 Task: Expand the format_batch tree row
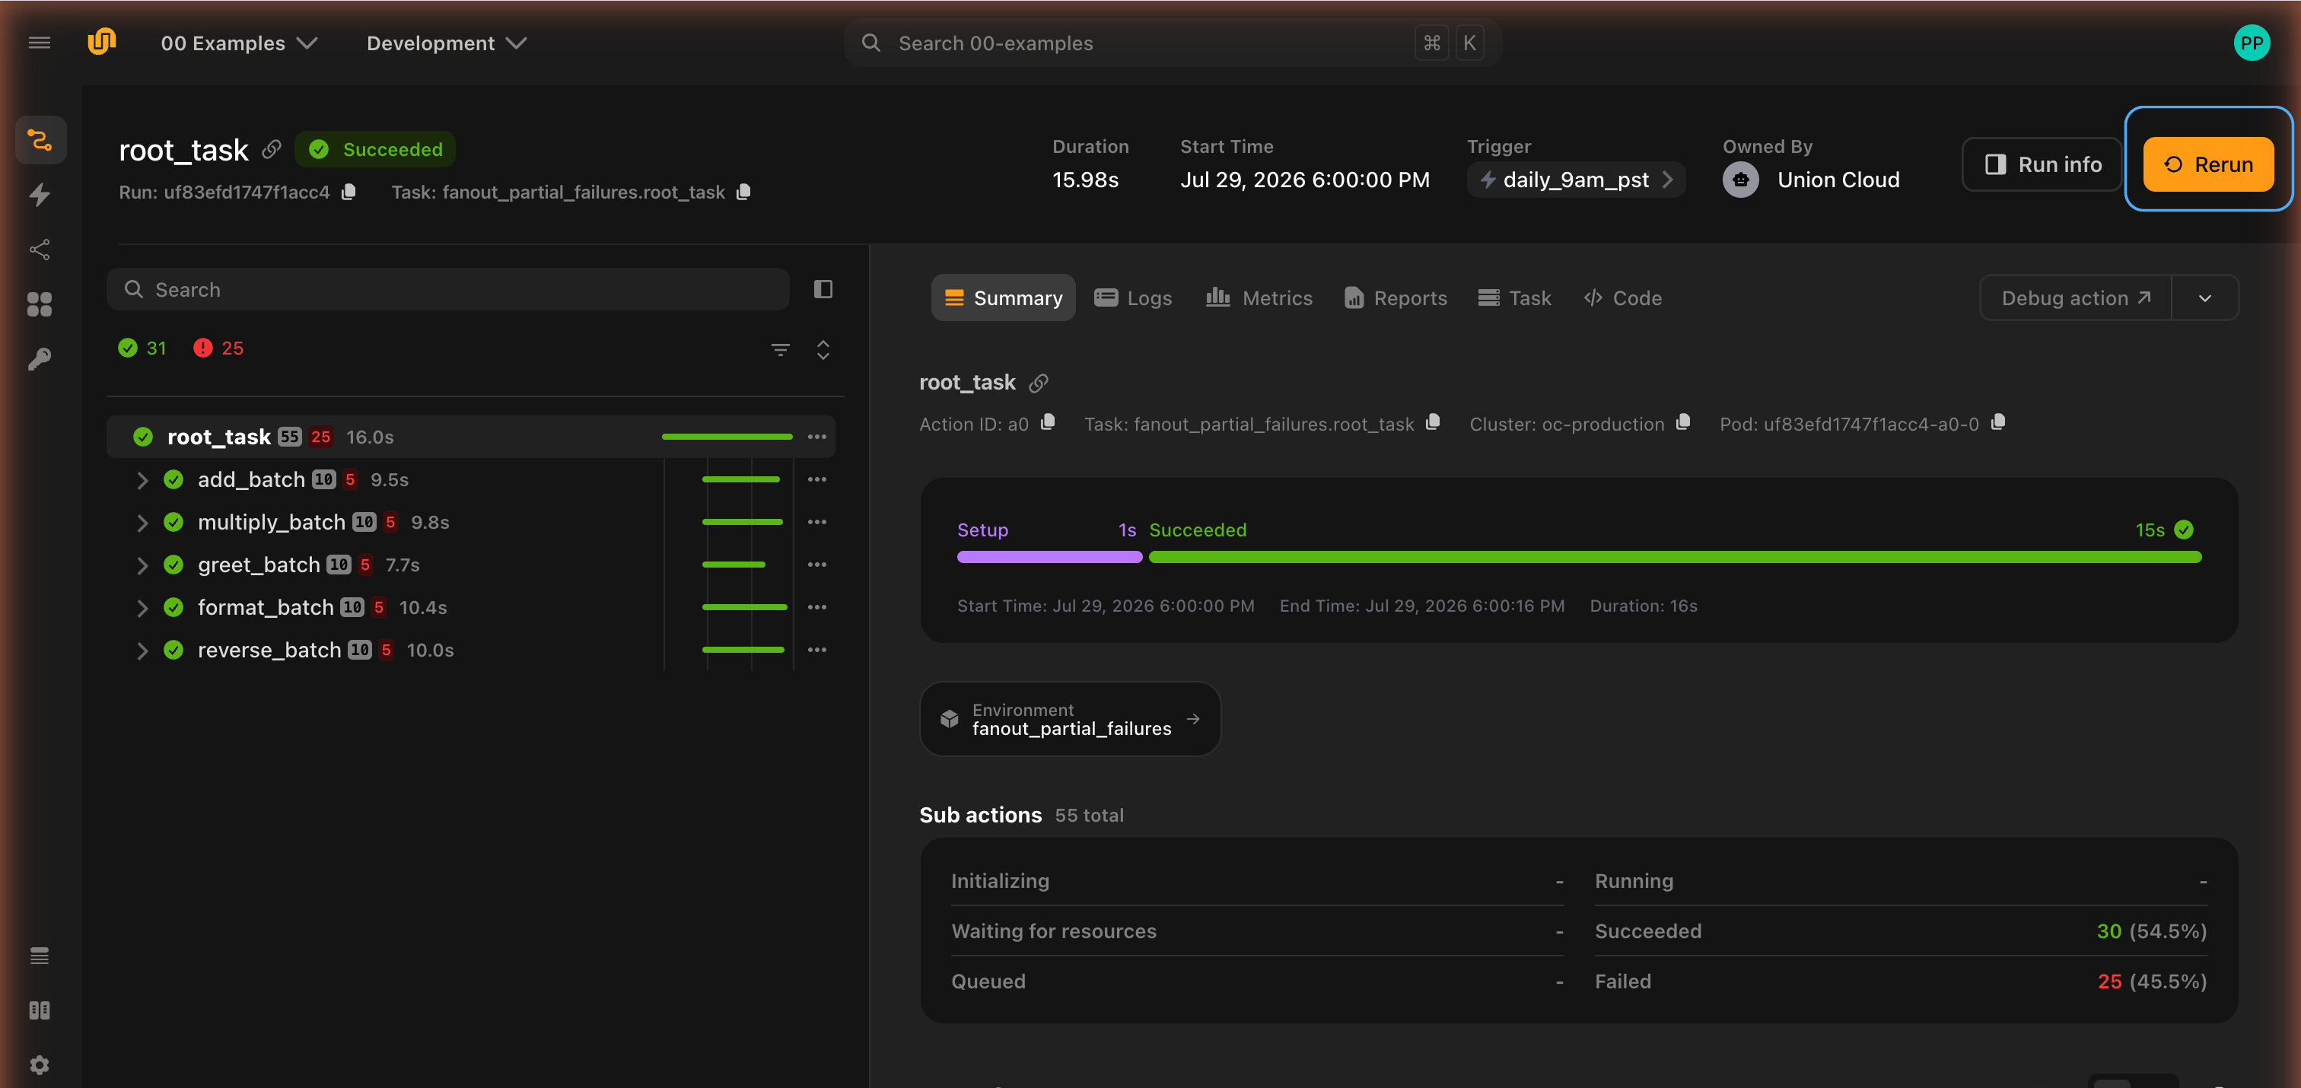pyautogui.click(x=142, y=609)
